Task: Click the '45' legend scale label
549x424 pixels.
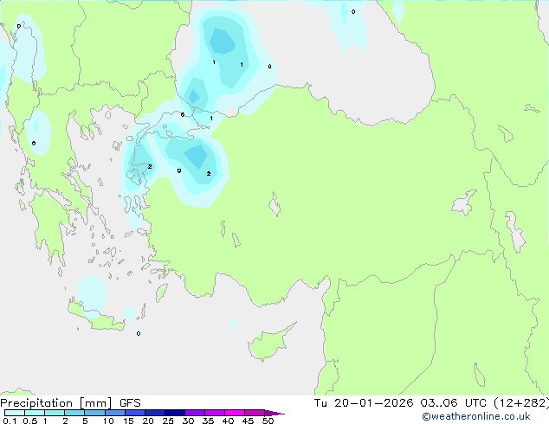Action: (248, 421)
